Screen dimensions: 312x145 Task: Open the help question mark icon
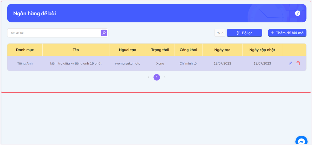(298, 13)
